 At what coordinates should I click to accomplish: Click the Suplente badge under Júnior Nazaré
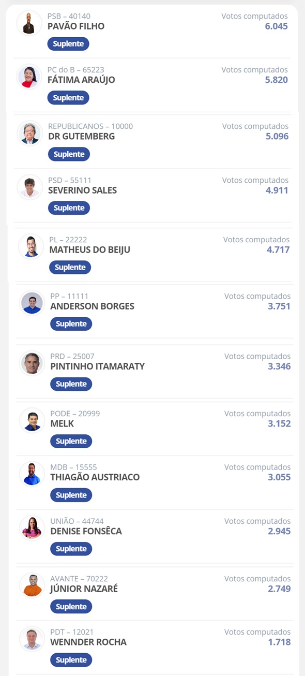coord(71,606)
